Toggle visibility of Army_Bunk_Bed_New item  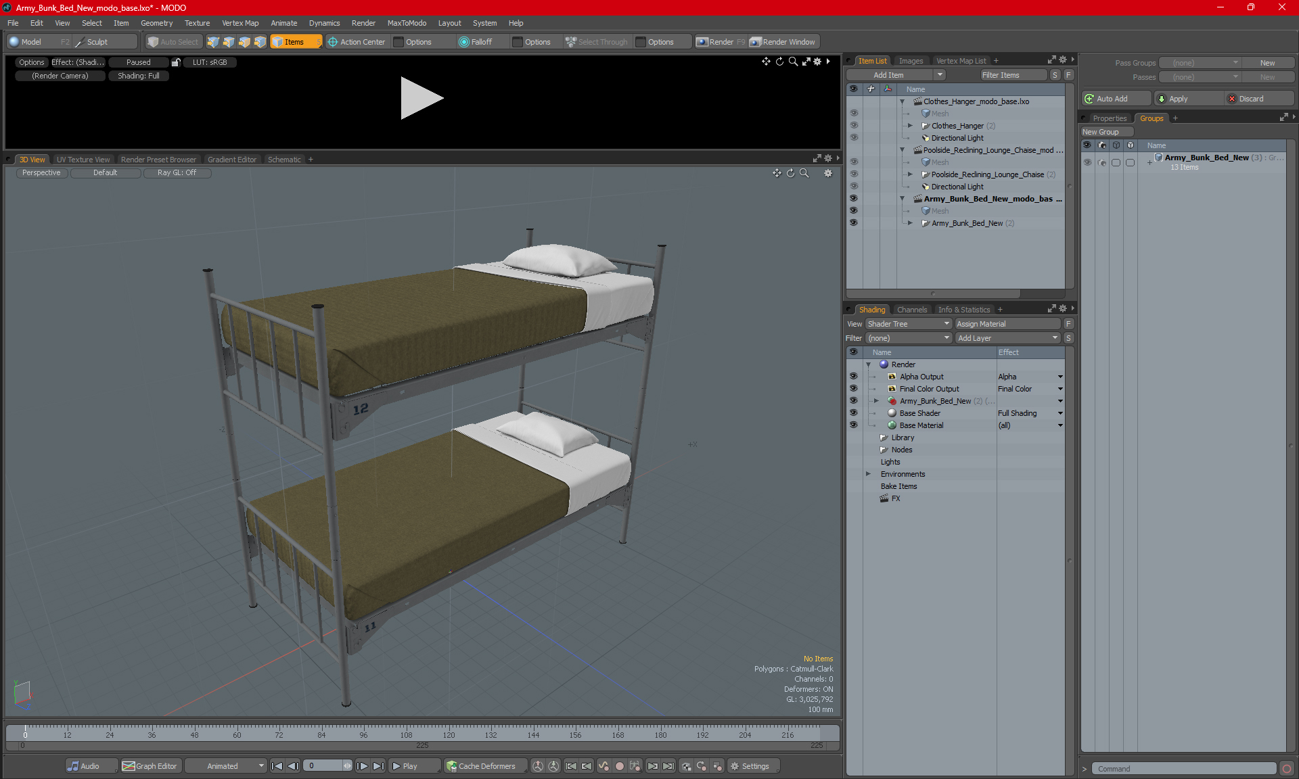pyautogui.click(x=854, y=223)
